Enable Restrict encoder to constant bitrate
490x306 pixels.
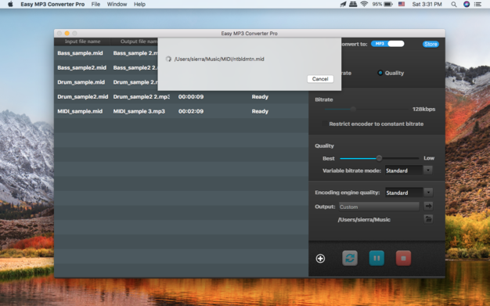(325, 124)
